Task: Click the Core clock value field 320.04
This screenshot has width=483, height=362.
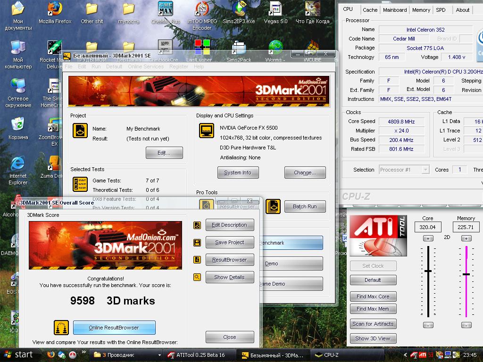Action: (427, 227)
